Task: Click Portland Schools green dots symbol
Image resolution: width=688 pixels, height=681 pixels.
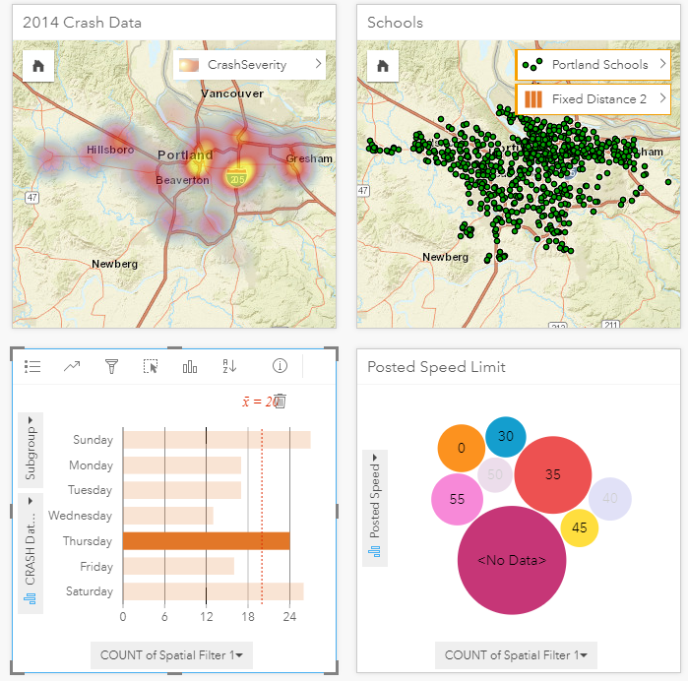Action: click(x=532, y=65)
